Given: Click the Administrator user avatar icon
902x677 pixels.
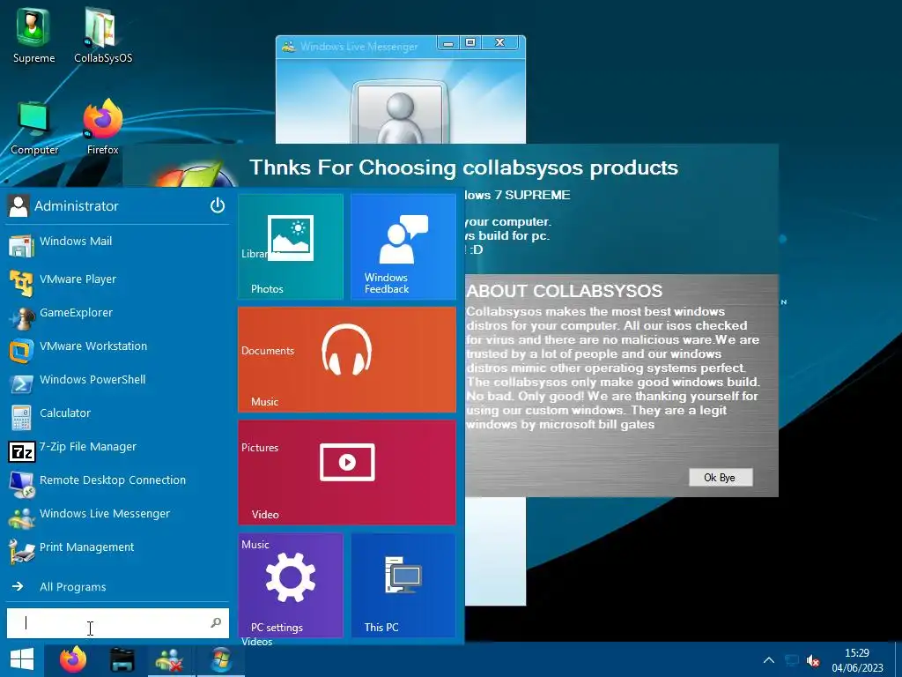Looking at the screenshot, I should (x=18, y=206).
